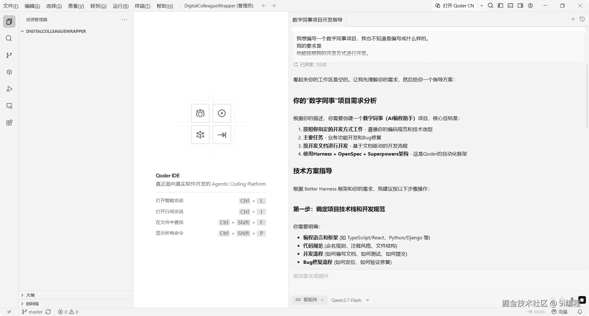Open the 编辑(E) menu
This screenshot has width=589, height=316.
coord(32,6)
